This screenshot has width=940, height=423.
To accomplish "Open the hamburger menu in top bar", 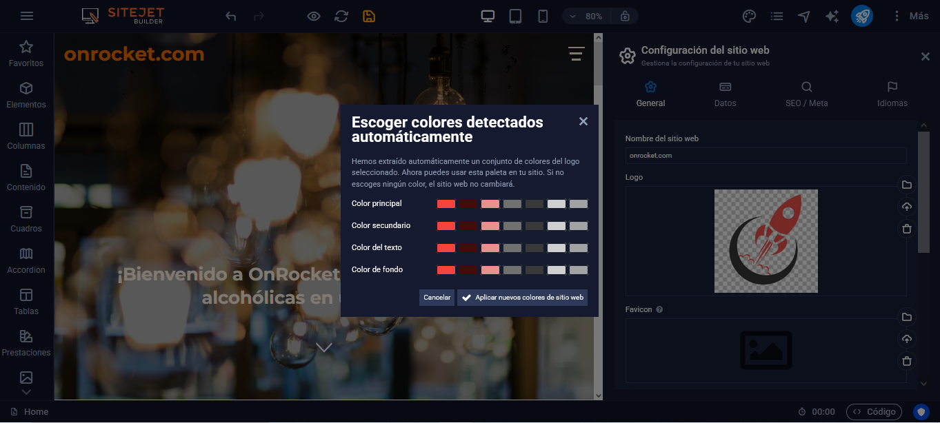I will pos(27,16).
